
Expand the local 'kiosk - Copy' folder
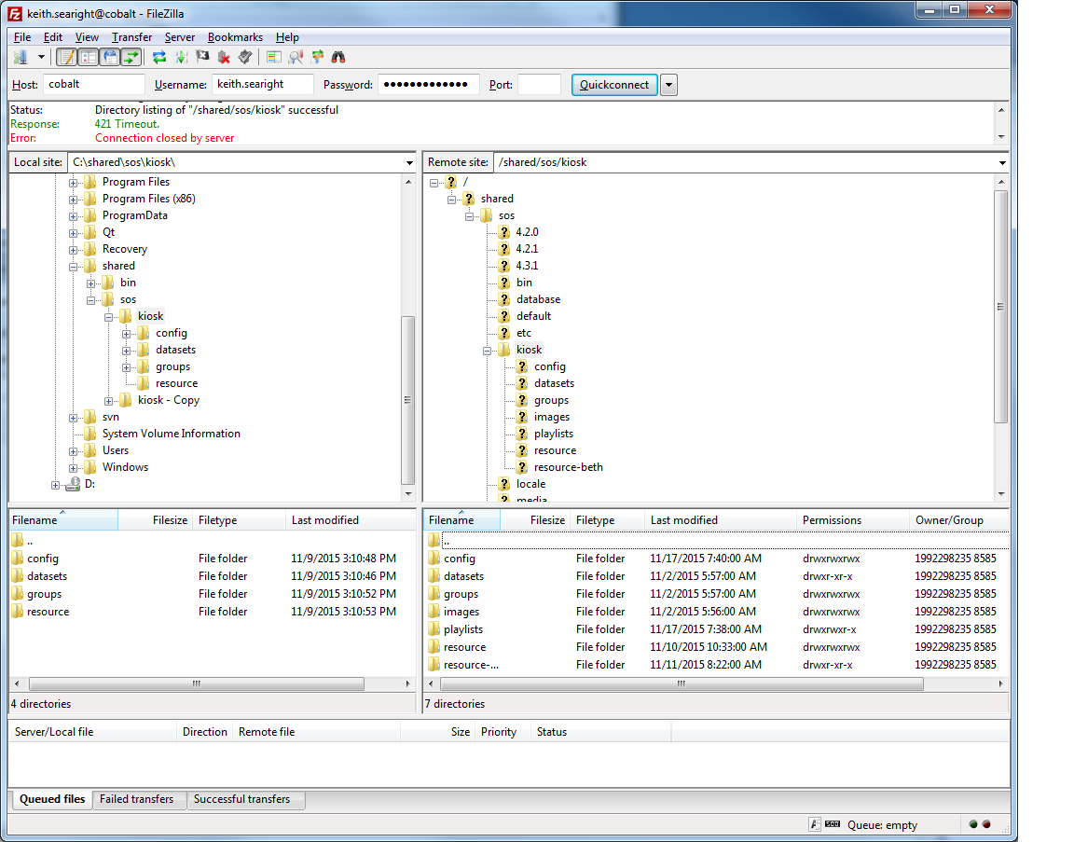point(109,401)
